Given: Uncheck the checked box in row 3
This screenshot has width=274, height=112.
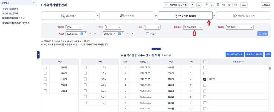Looking at the screenshot, I should tap(205, 79).
